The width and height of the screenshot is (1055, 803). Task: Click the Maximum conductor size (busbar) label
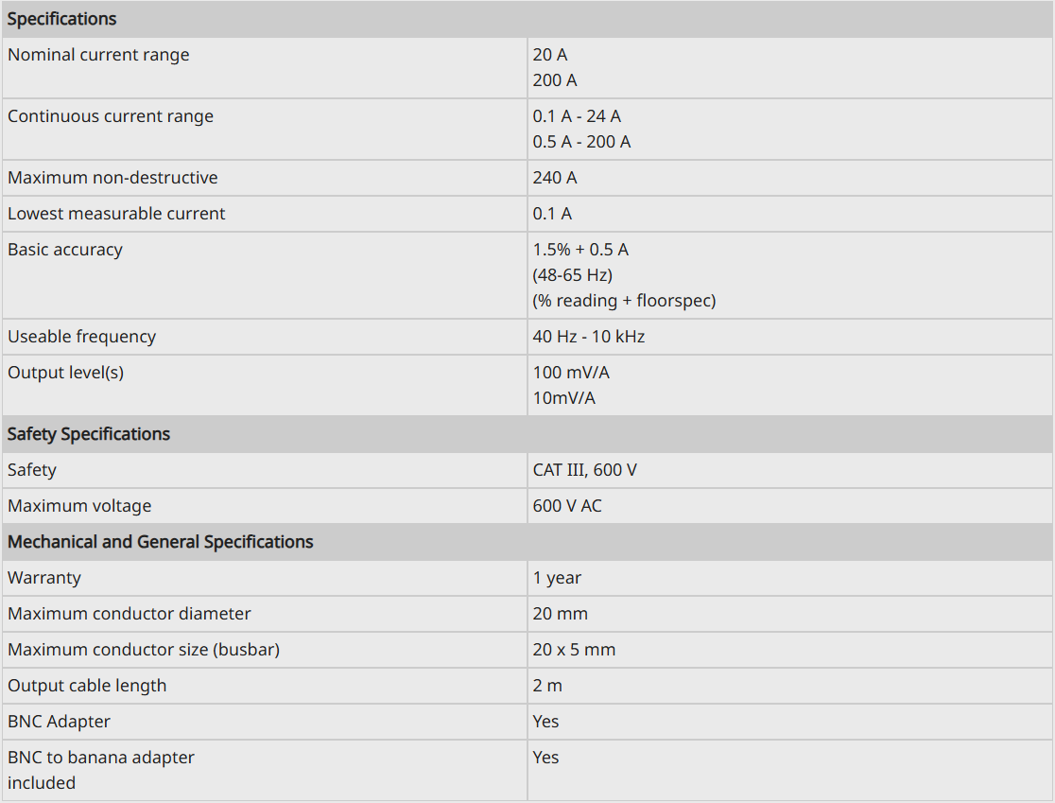[x=144, y=650]
